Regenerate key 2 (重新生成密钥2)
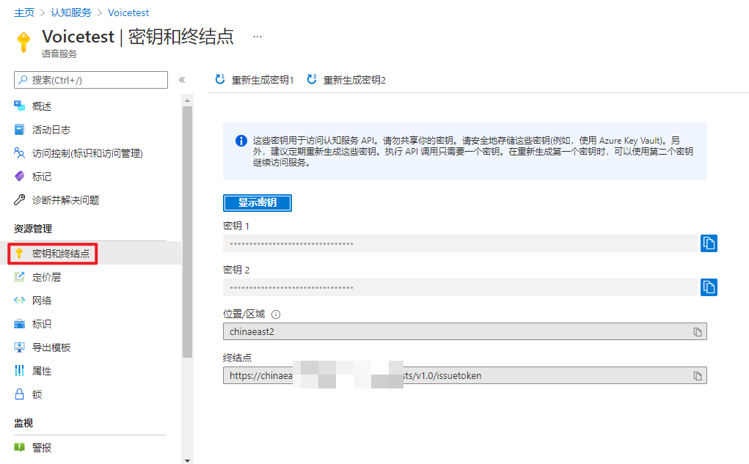Image resolution: width=749 pixels, height=464 pixels. click(346, 80)
